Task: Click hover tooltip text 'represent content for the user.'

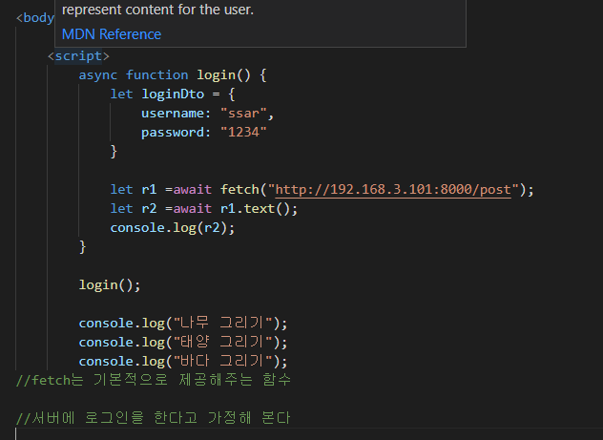Action: pyautogui.click(x=157, y=10)
